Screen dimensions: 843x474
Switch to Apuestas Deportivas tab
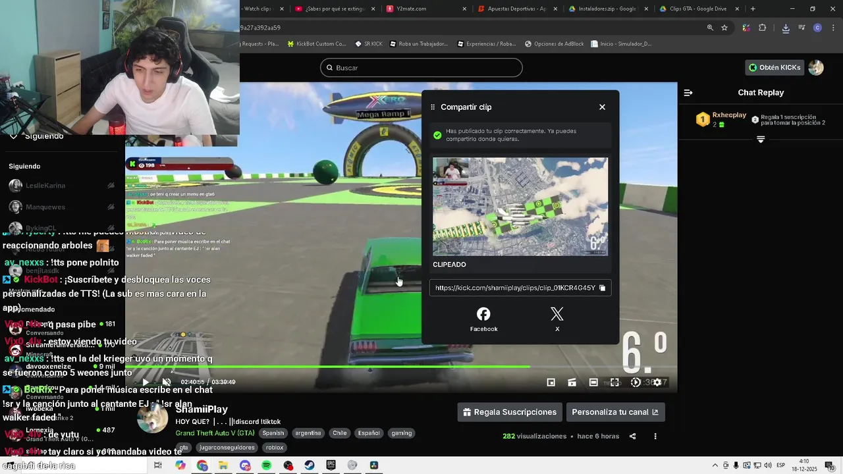point(517,9)
